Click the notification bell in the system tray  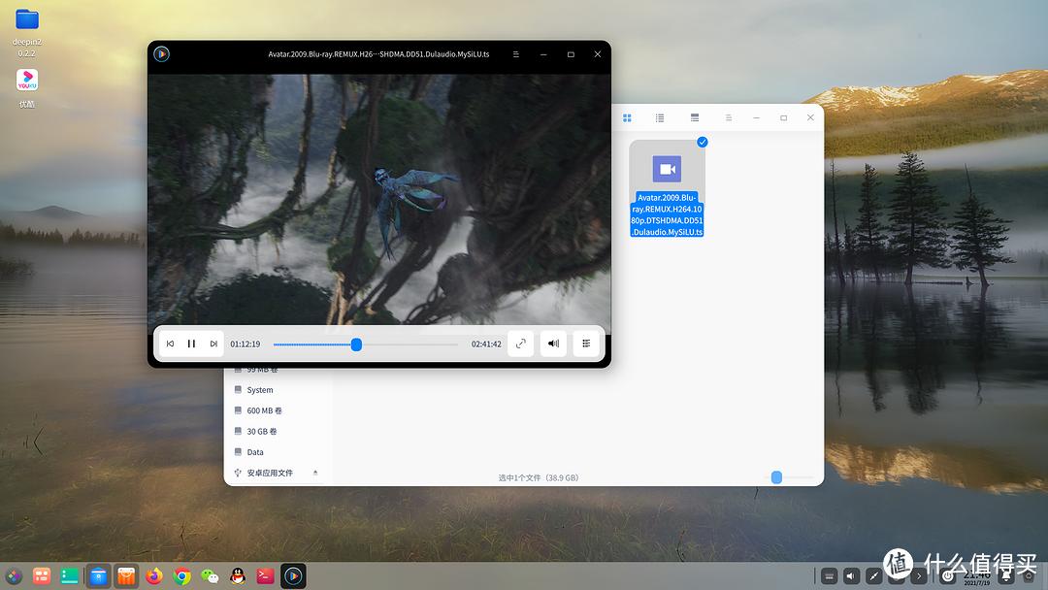click(1007, 575)
